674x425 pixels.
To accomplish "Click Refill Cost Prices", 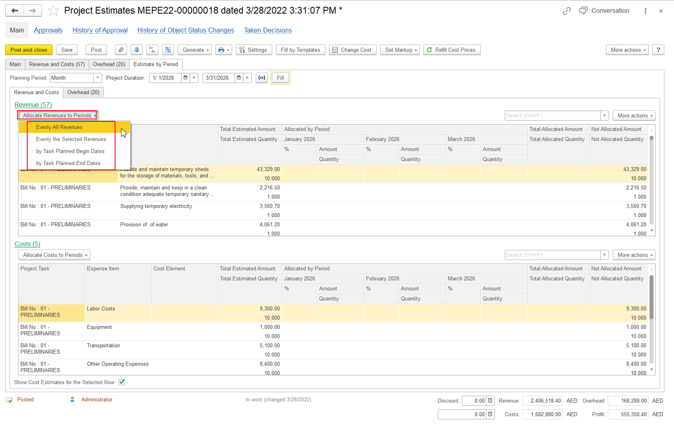I will 452,50.
